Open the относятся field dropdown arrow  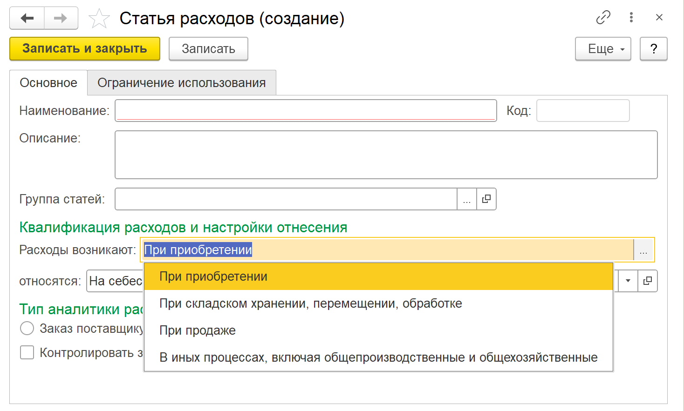[628, 281]
